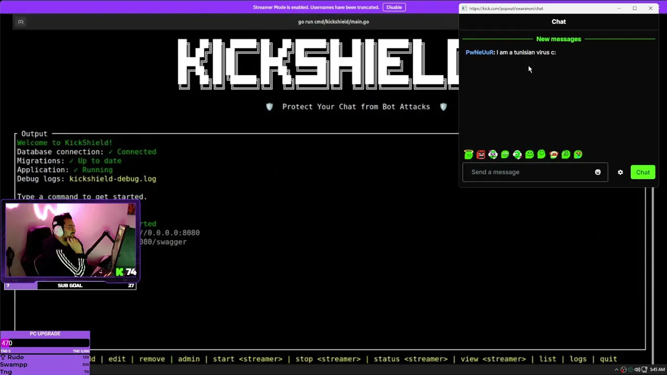Insert the halo angel emote
Viewport: 667px width, 375px height.
[x=468, y=154]
